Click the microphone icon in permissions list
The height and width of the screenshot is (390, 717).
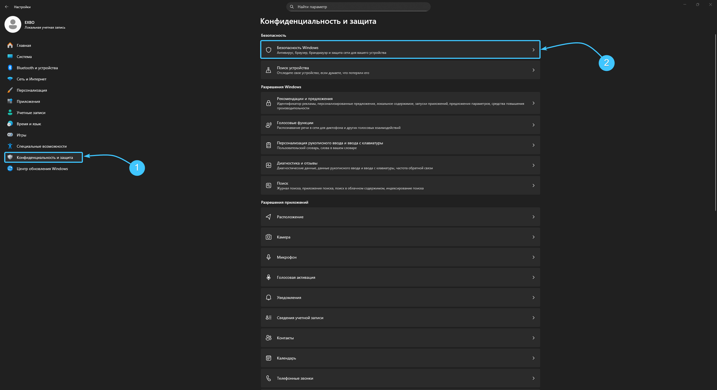(268, 257)
